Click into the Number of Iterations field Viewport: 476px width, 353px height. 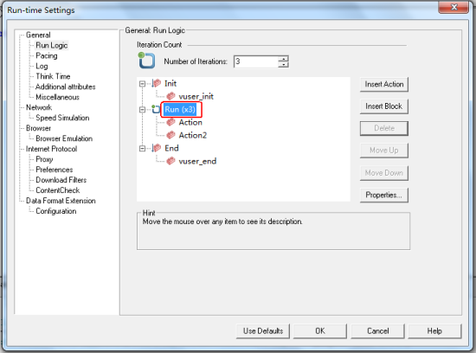coord(256,61)
